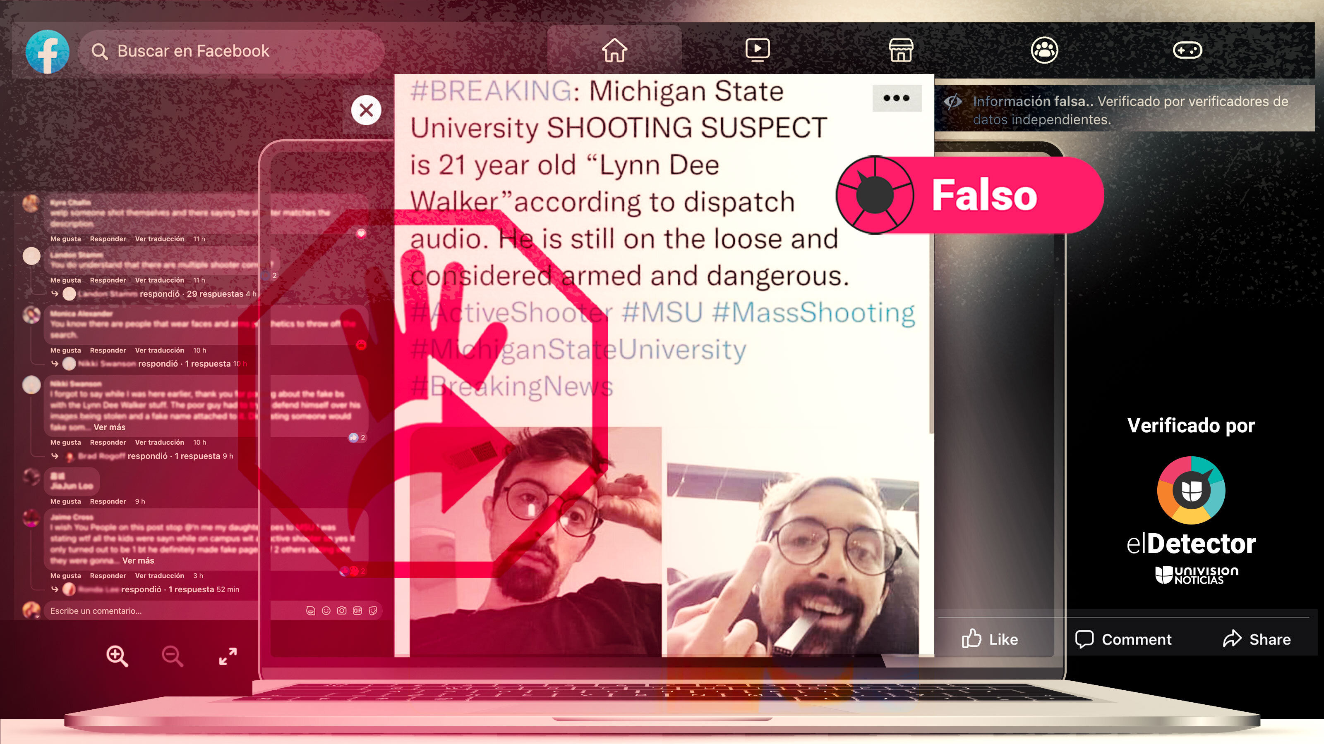Viewport: 1324px width, 744px height.
Task: Open the three-dots menu on the post
Action: 896,99
